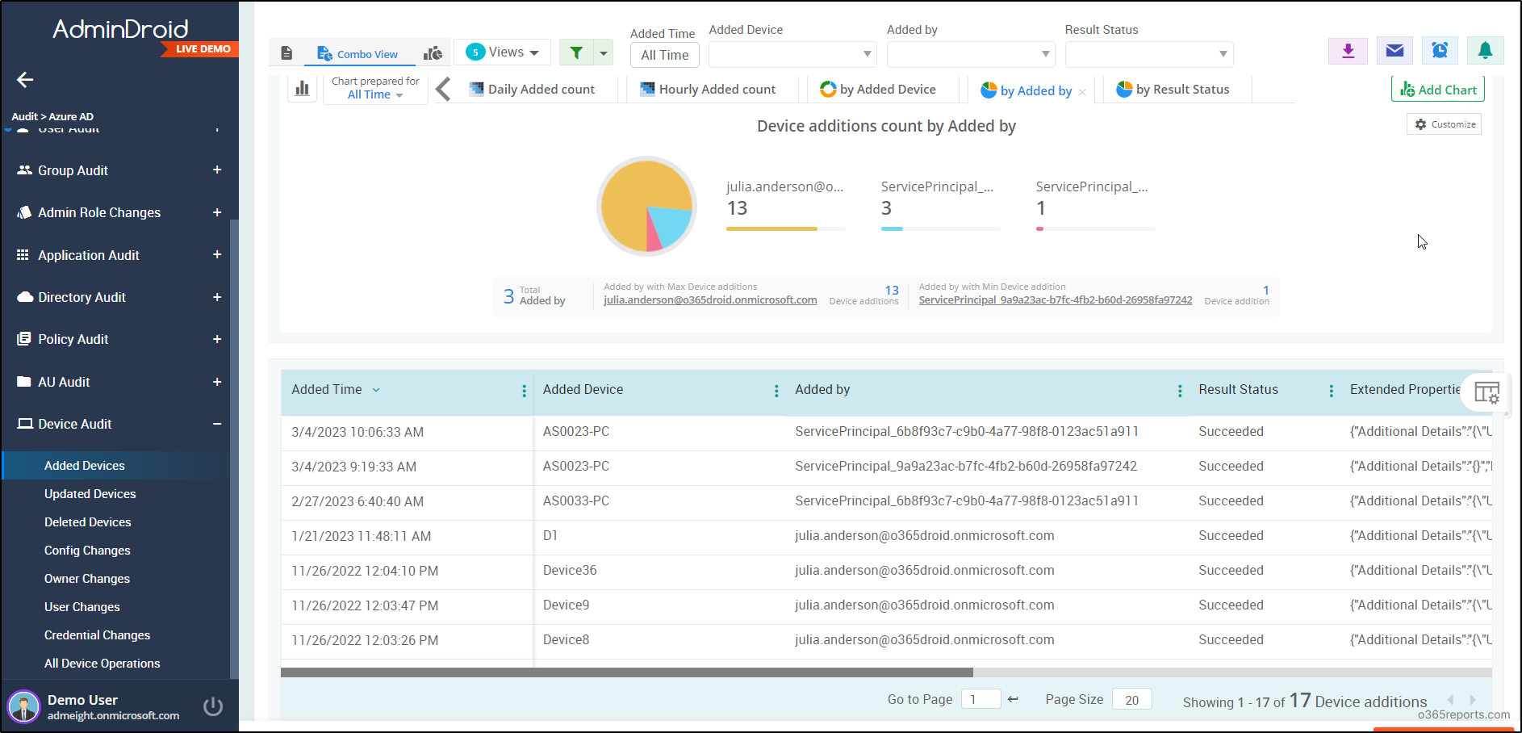Edit the Page Size input field
1522x733 pixels.
coord(1131,699)
